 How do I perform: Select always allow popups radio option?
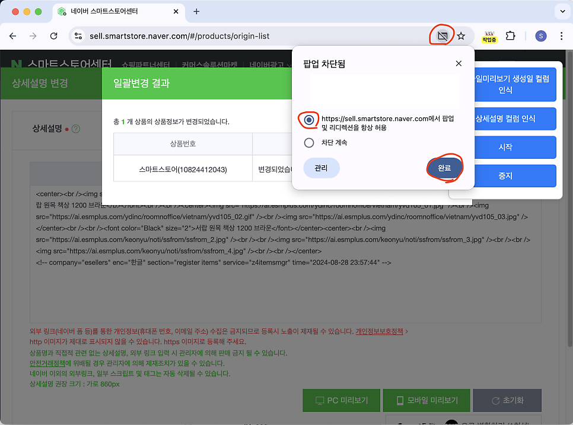309,120
